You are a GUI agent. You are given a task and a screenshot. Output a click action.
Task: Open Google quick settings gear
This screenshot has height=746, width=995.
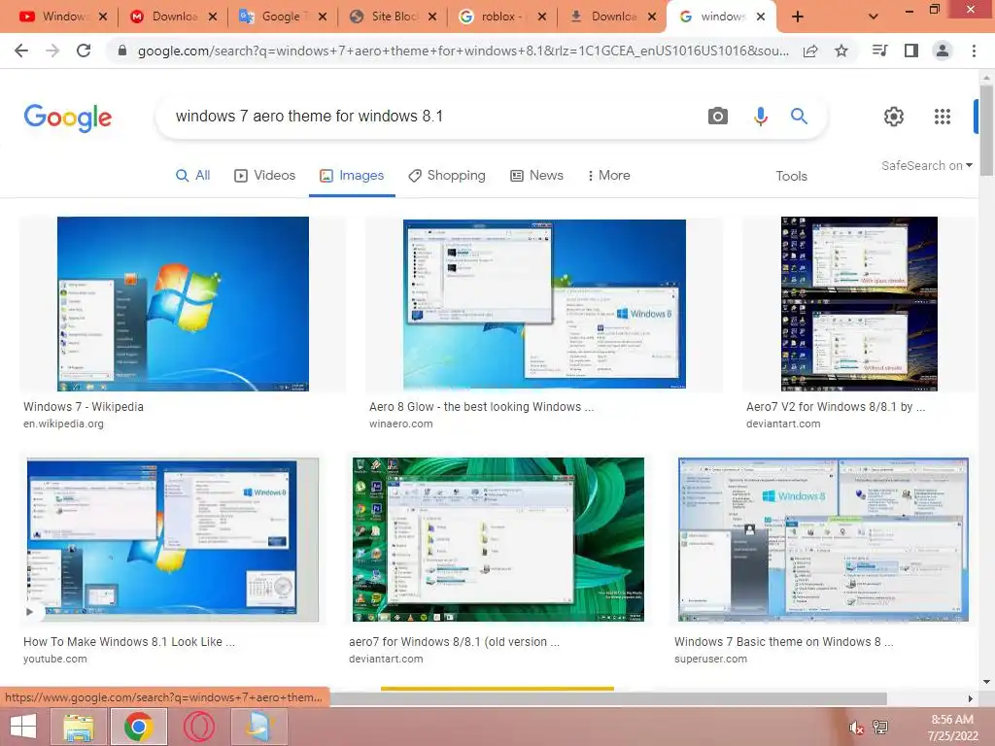[x=894, y=117]
